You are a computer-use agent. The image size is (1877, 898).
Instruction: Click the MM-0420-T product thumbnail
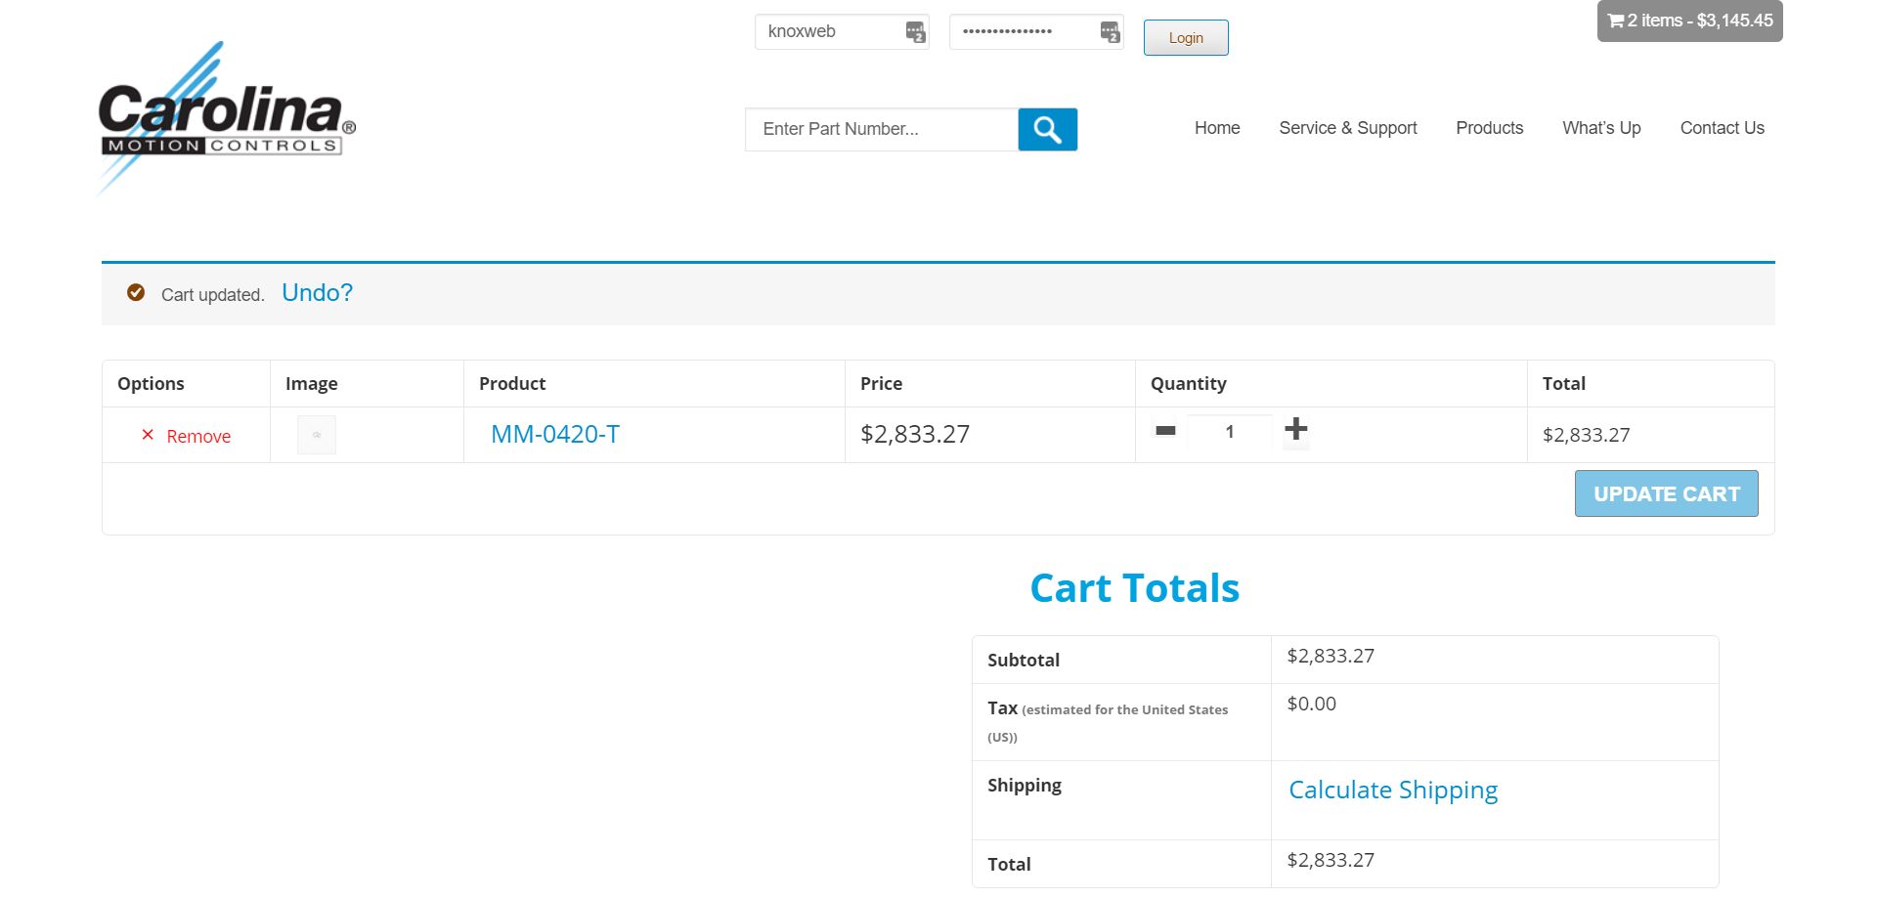pos(316,435)
